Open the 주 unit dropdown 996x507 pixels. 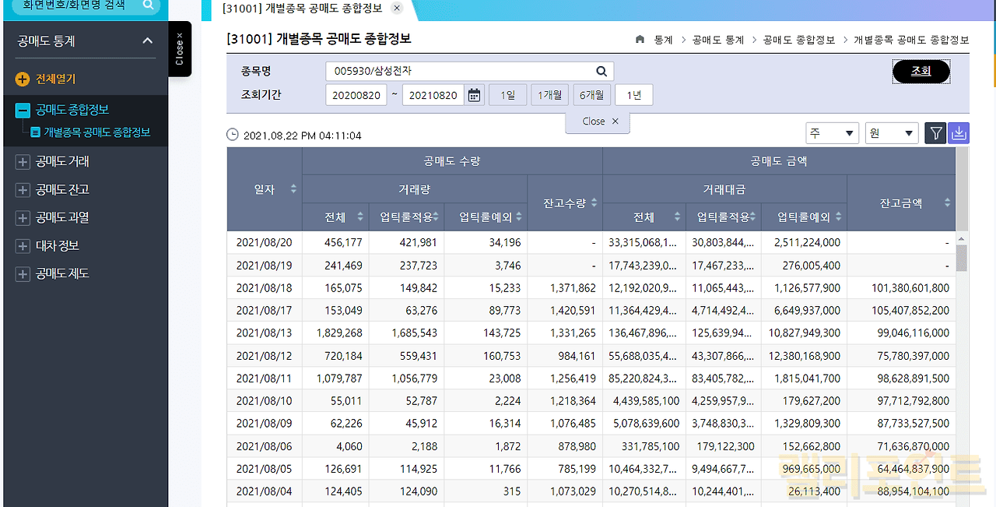(832, 134)
